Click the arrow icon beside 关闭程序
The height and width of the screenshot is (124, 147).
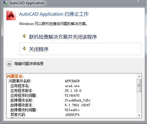point(24,48)
